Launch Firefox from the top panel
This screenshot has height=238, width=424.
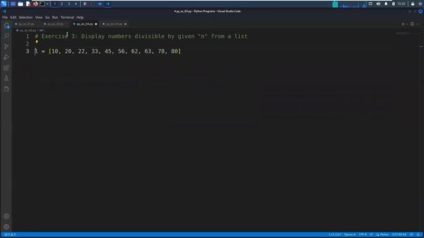click(x=35, y=4)
